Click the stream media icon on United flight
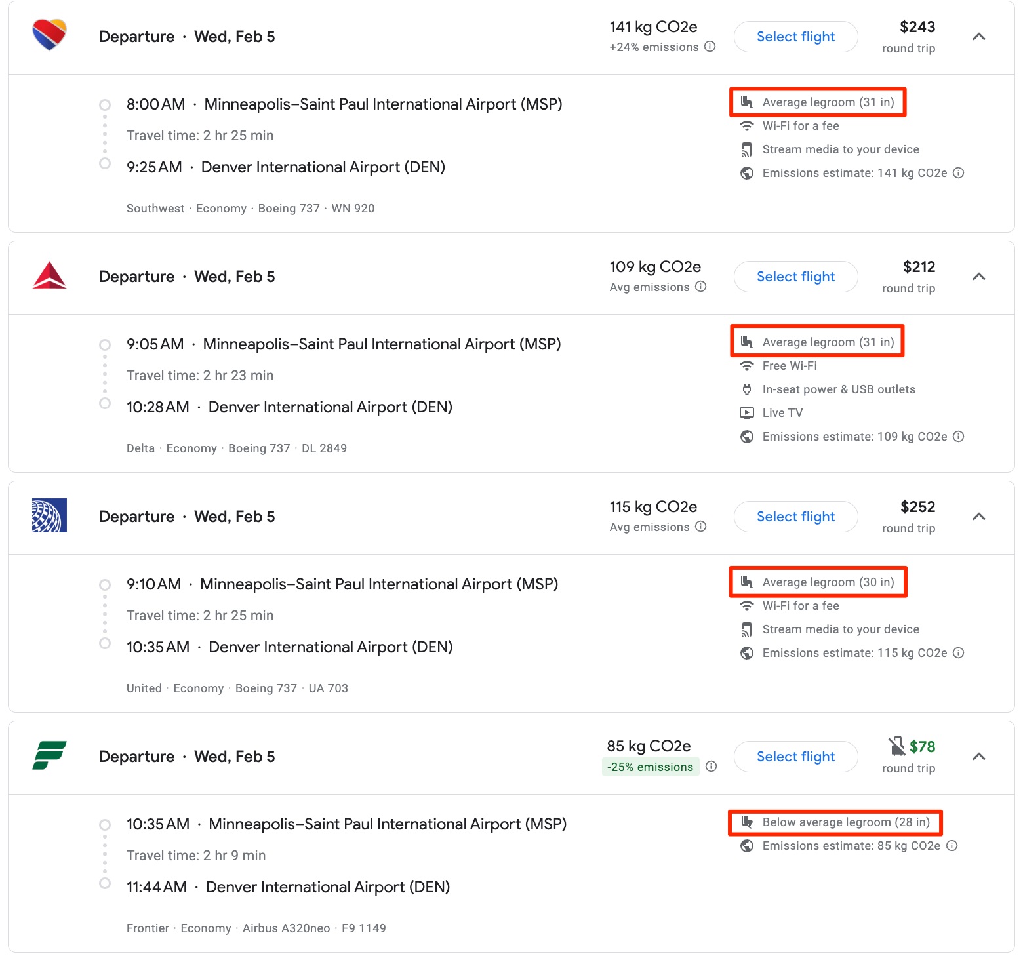 click(x=747, y=629)
